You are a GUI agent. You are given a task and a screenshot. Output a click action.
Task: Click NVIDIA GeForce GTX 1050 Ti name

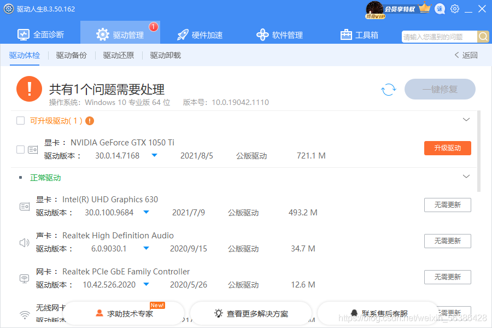122,143
